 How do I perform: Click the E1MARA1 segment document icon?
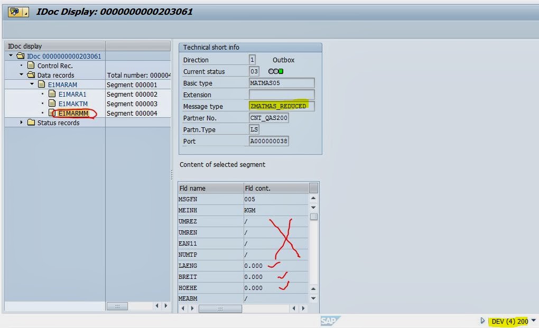pos(52,94)
